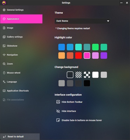
Task: Minimize the Settings window
Action: point(122,3)
